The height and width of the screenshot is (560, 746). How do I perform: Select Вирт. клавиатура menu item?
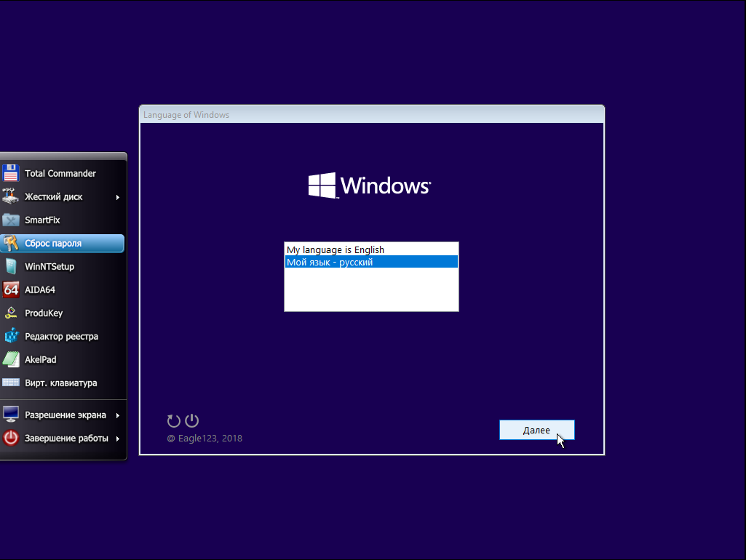click(63, 383)
